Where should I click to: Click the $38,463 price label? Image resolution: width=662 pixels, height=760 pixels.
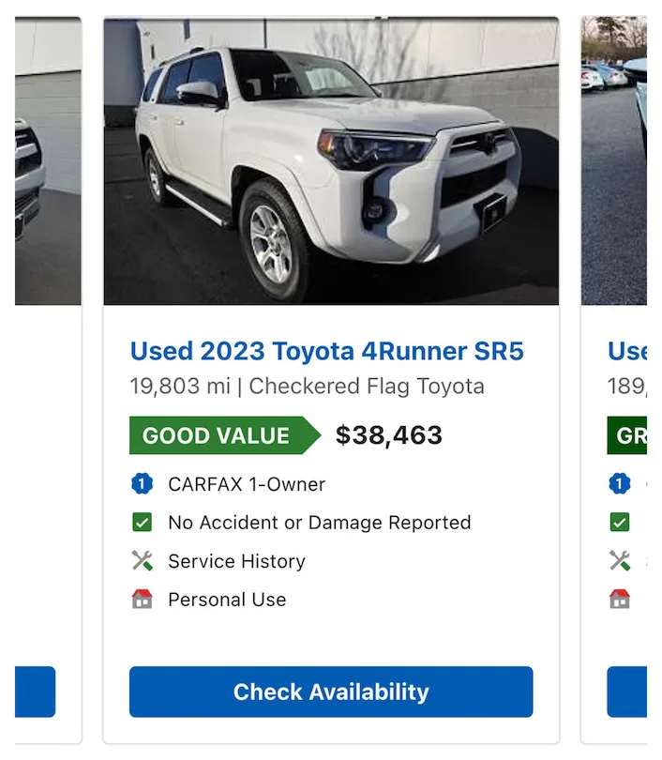pos(388,434)
